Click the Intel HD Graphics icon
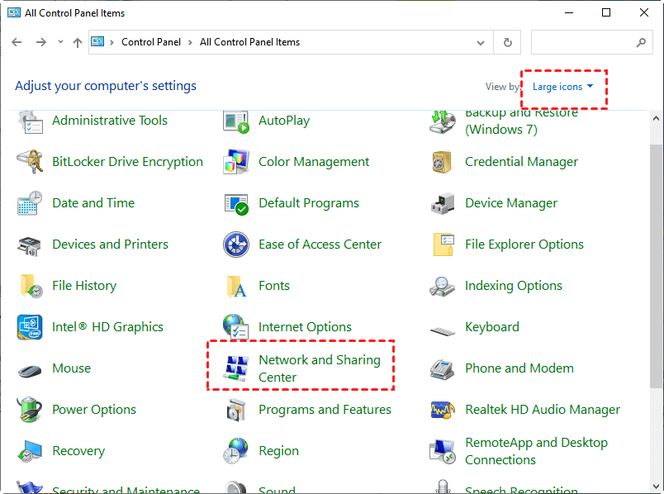664x494 pixels. click(x=30, y=327)
